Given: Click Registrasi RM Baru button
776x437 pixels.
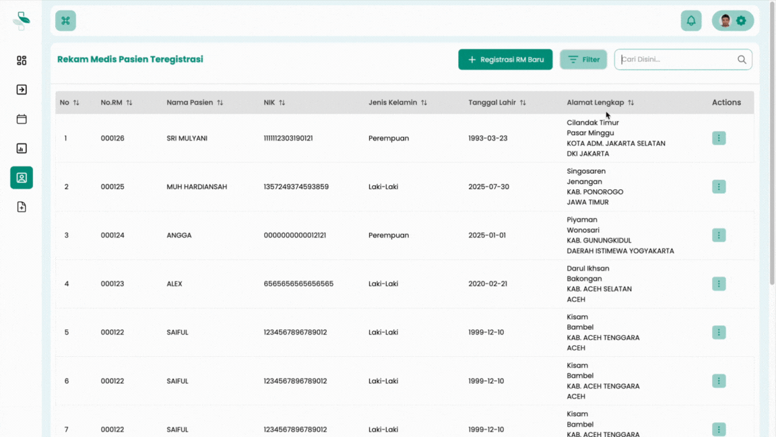Looking at the screenshot, I should (x=505, y=59).
